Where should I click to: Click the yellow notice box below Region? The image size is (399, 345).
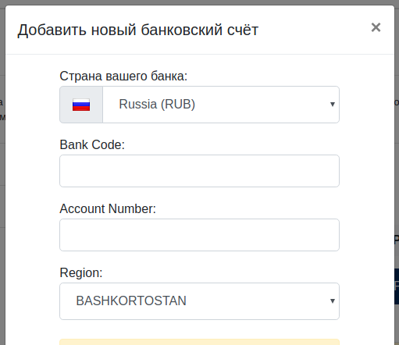pyautogui.click(x=199, y=342)
